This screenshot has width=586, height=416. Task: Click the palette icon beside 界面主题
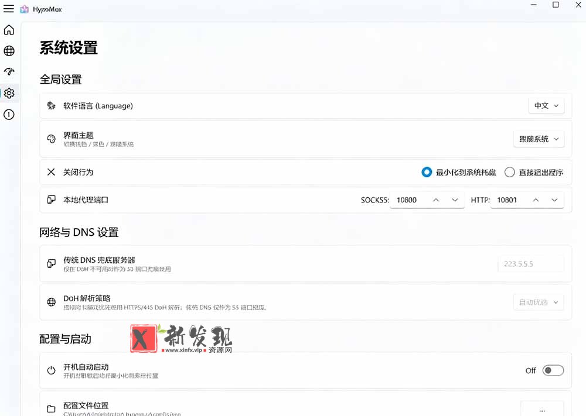pos(51,139)
